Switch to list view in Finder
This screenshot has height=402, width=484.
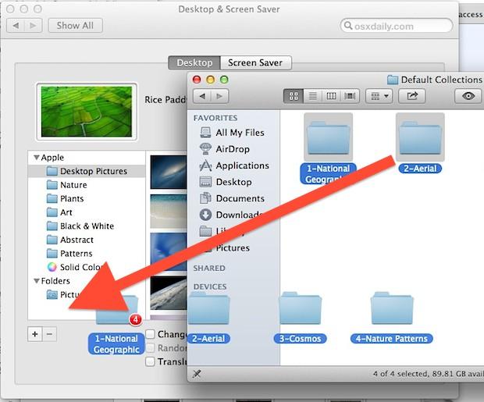click(x=312, y=96)
